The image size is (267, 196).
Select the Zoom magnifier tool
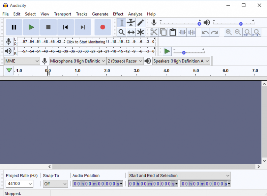122,32
